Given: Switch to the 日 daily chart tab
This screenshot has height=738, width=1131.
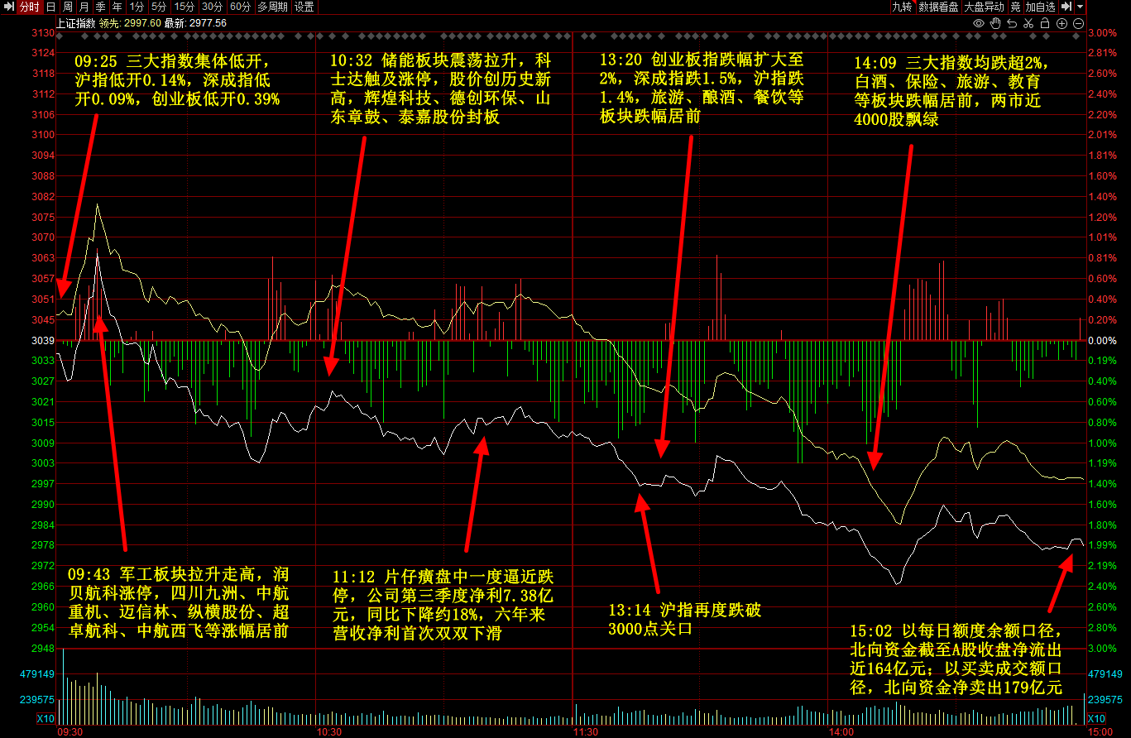Looking at the screenshot, I should click(50, 7).
